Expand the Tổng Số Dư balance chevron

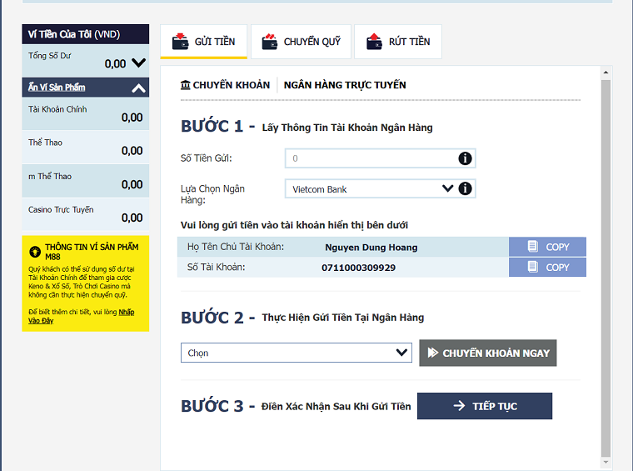[x=138, y=63]
